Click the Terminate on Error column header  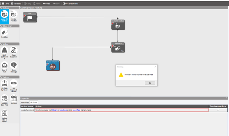tap(218, 106)
